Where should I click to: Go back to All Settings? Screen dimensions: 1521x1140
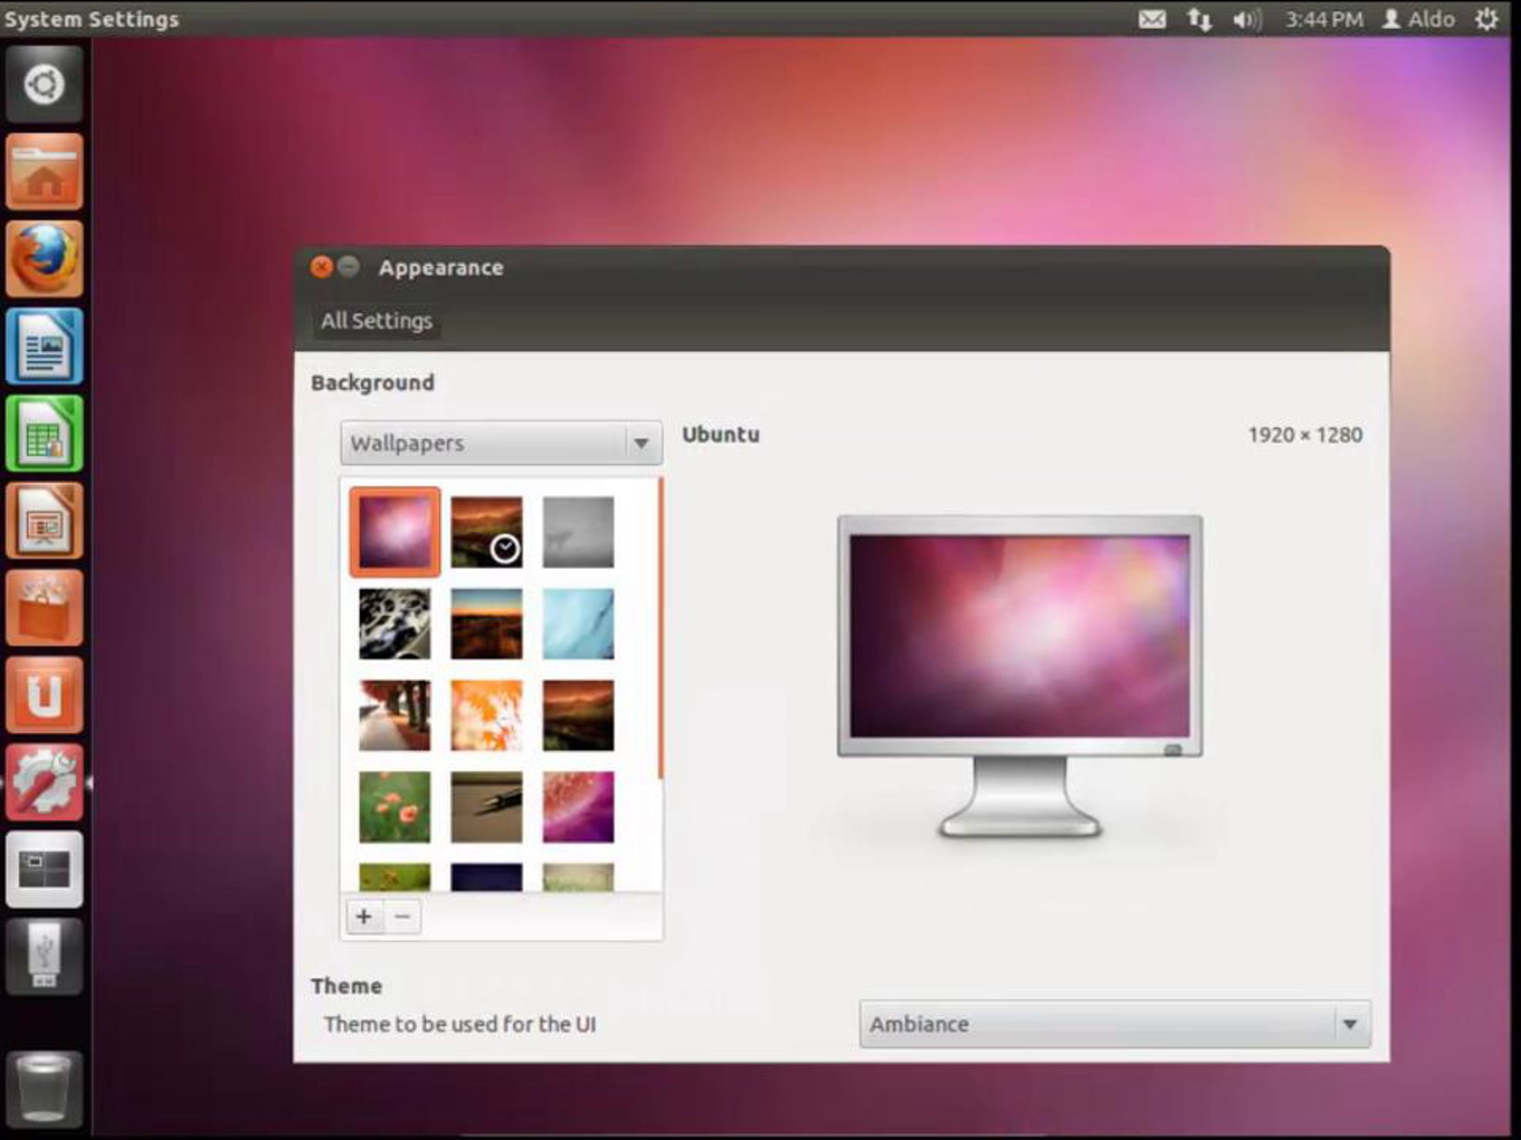click(376, 321)
